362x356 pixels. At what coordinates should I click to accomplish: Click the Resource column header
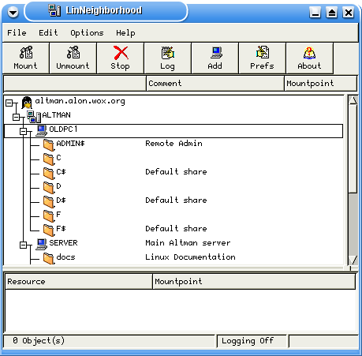[79, 281]
